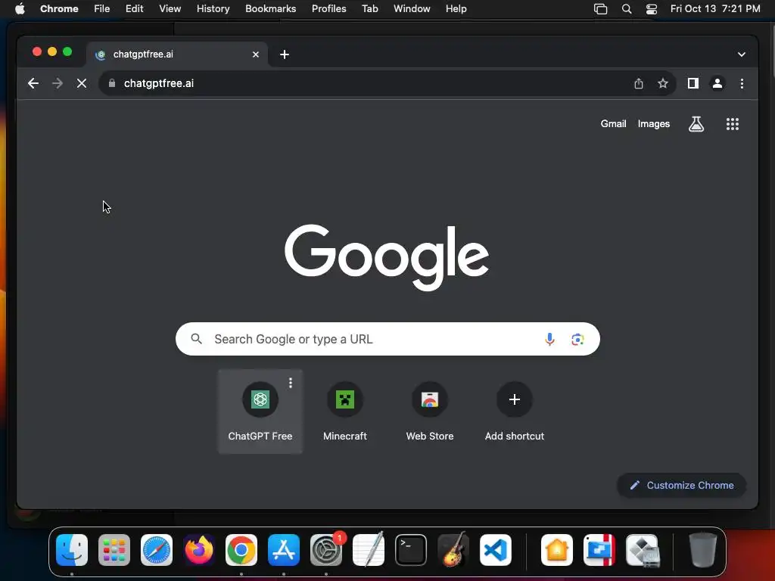The height and width of the screenshot is (581, 775).
Task: Open Launchpad from the Dock
Action: pyautogui.click(x=114, y=550)
